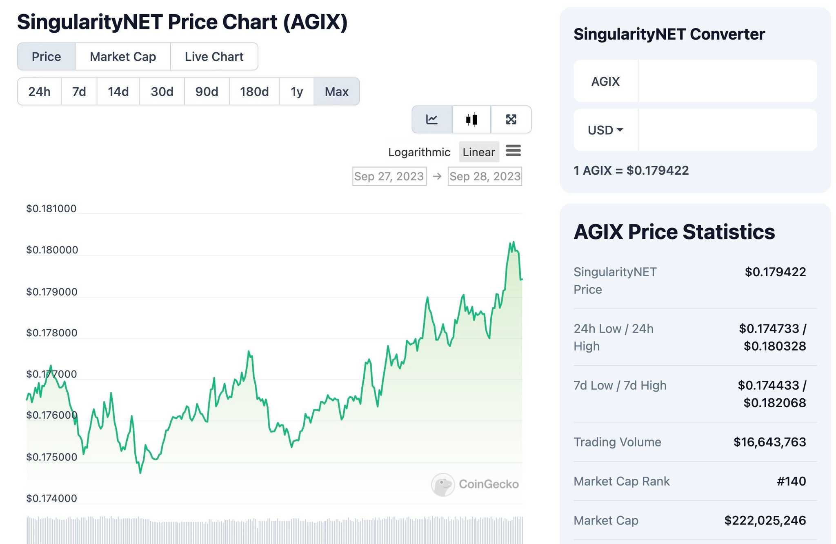Select the 24h time range
Screen dimensions: 836x544
[39, 91]
